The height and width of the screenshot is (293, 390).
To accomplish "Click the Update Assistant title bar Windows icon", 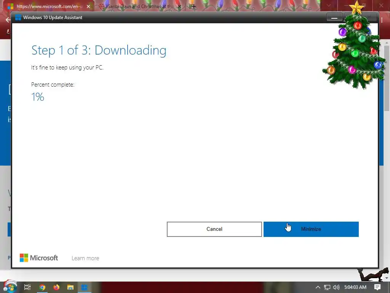I will pos(18,18).
